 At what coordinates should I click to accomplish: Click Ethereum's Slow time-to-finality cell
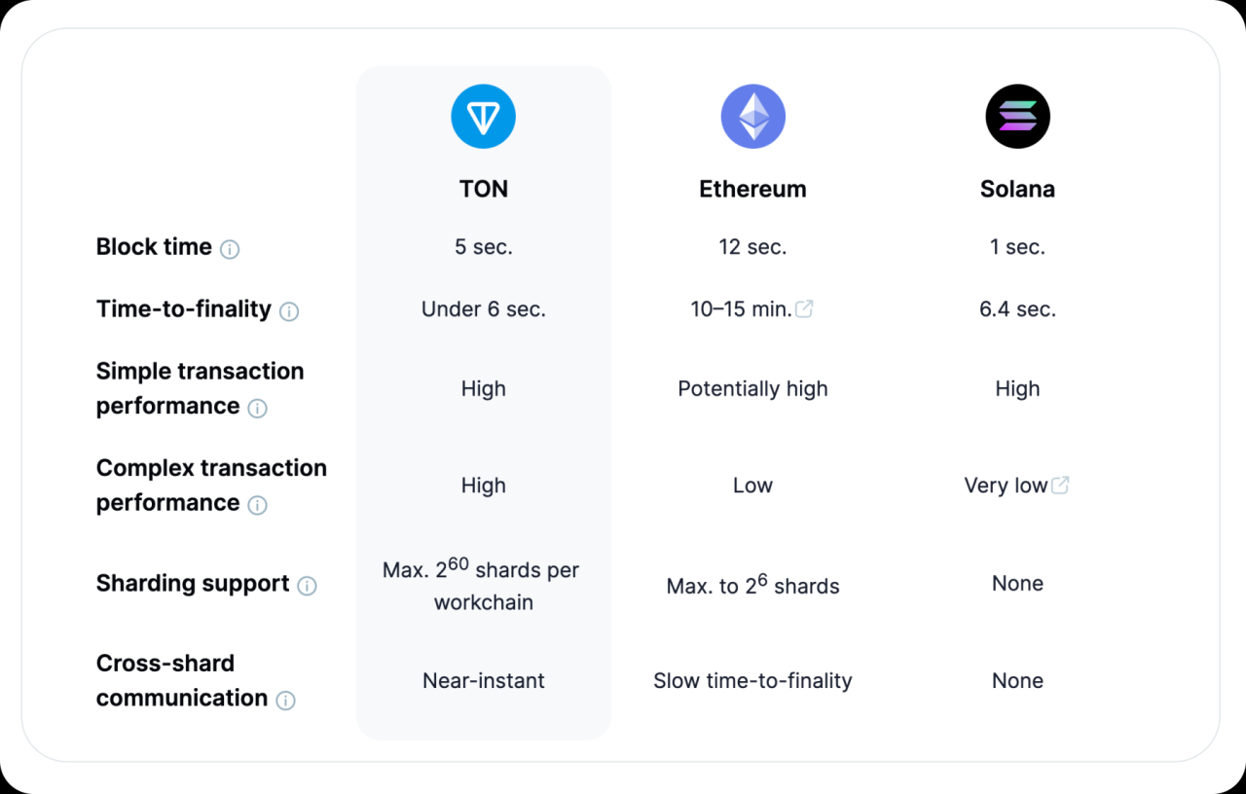coord(752,681)
